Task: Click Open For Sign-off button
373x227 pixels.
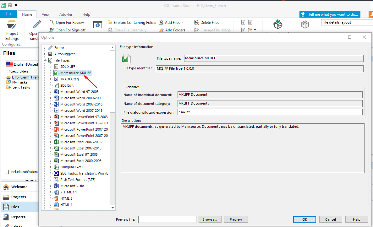Action: (x=68, y=30)
